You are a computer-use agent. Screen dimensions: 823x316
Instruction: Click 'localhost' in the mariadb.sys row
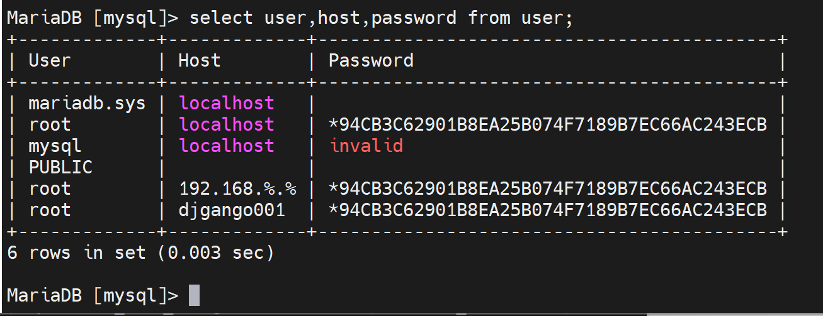[227, 103]
